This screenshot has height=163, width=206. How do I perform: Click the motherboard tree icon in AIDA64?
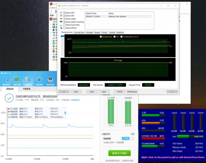pyautogui.click(x=54, y=25)
